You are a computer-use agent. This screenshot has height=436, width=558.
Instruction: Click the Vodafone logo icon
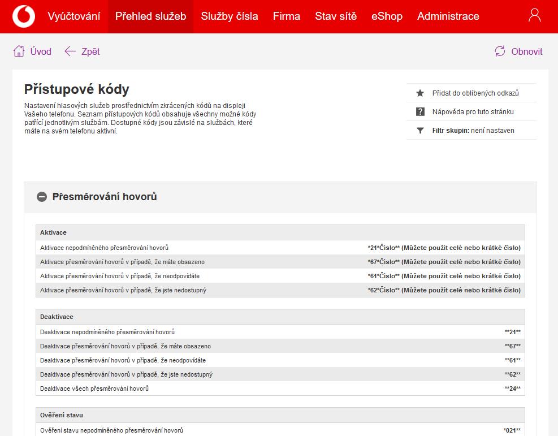pos(24,16)
